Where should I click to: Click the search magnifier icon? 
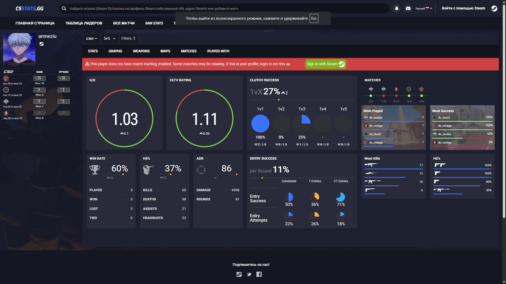[x=64, y=8]
